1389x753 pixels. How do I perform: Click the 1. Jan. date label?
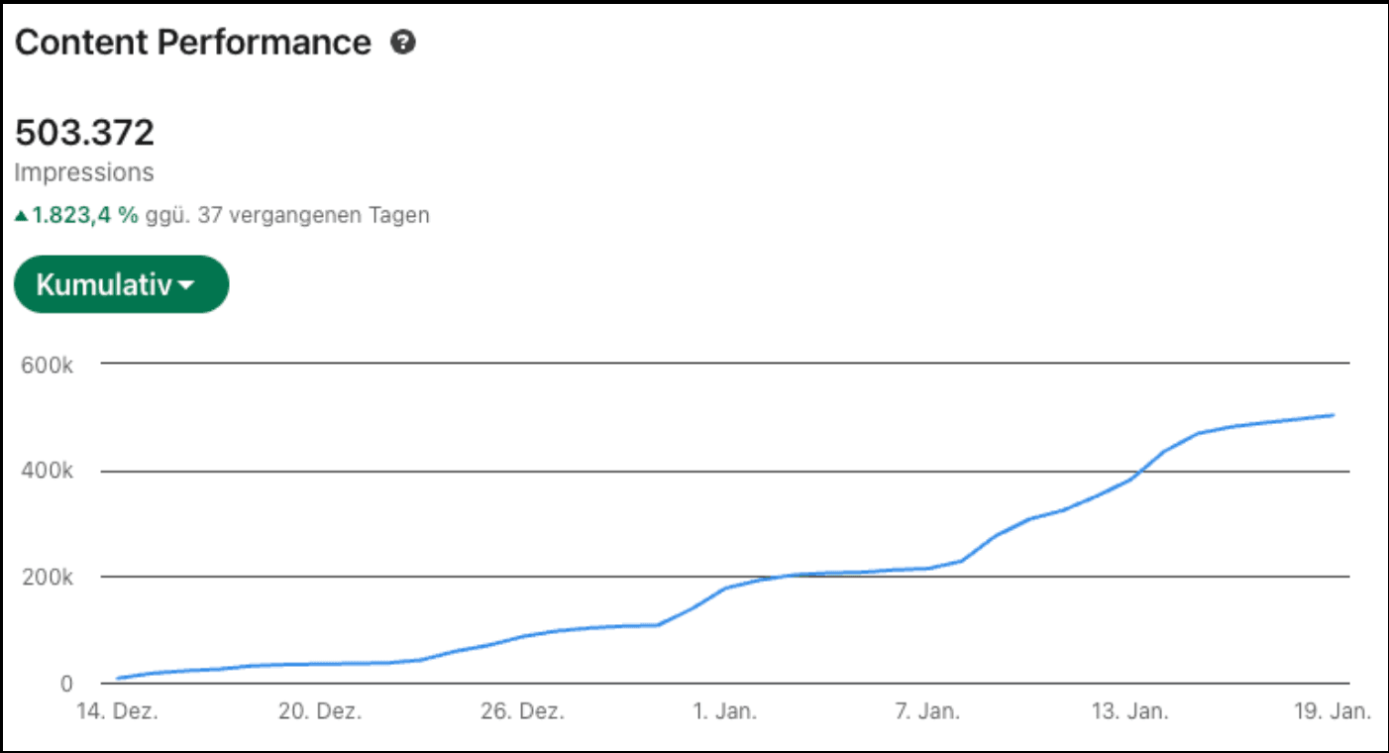pyautogui.click(x=724, y=711)
